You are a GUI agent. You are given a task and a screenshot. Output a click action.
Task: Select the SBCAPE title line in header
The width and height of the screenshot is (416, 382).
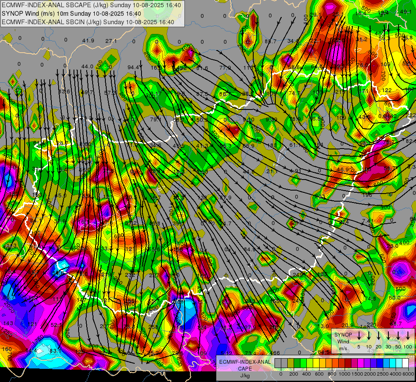91,5
